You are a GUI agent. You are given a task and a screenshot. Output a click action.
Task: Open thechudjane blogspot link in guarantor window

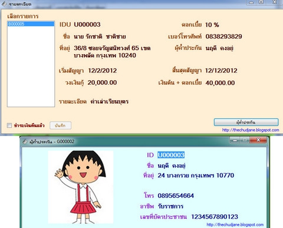click(235, 224)
